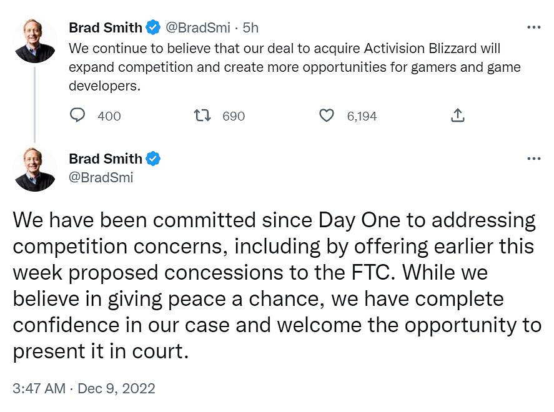Open Brad Smith name on second tweet

pyautogui.click(x=105, y=159)
